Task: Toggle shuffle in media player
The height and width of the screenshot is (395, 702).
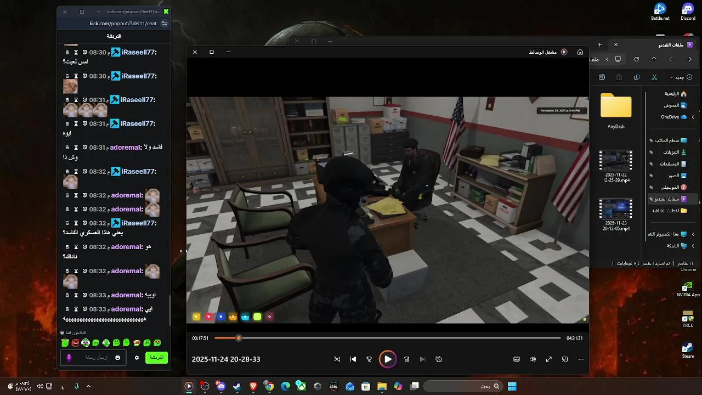Action: tap(337, 359)
